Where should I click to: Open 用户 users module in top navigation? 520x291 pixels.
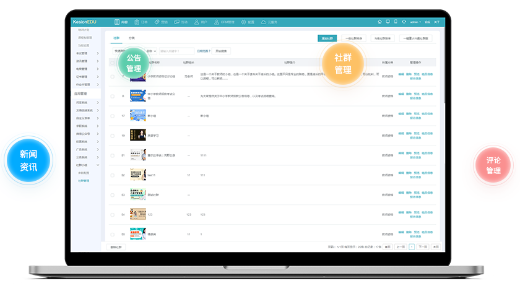point(201,22)
